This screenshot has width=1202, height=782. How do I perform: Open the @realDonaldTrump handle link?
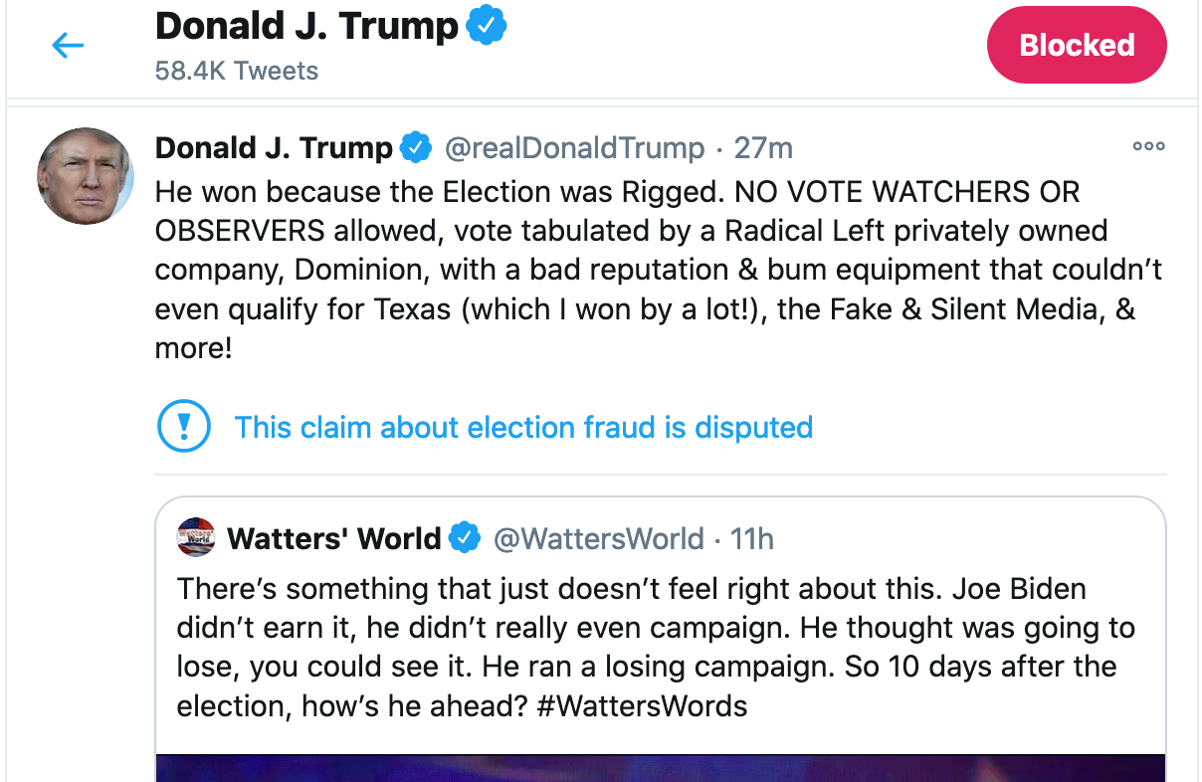[x=574, y=149]
